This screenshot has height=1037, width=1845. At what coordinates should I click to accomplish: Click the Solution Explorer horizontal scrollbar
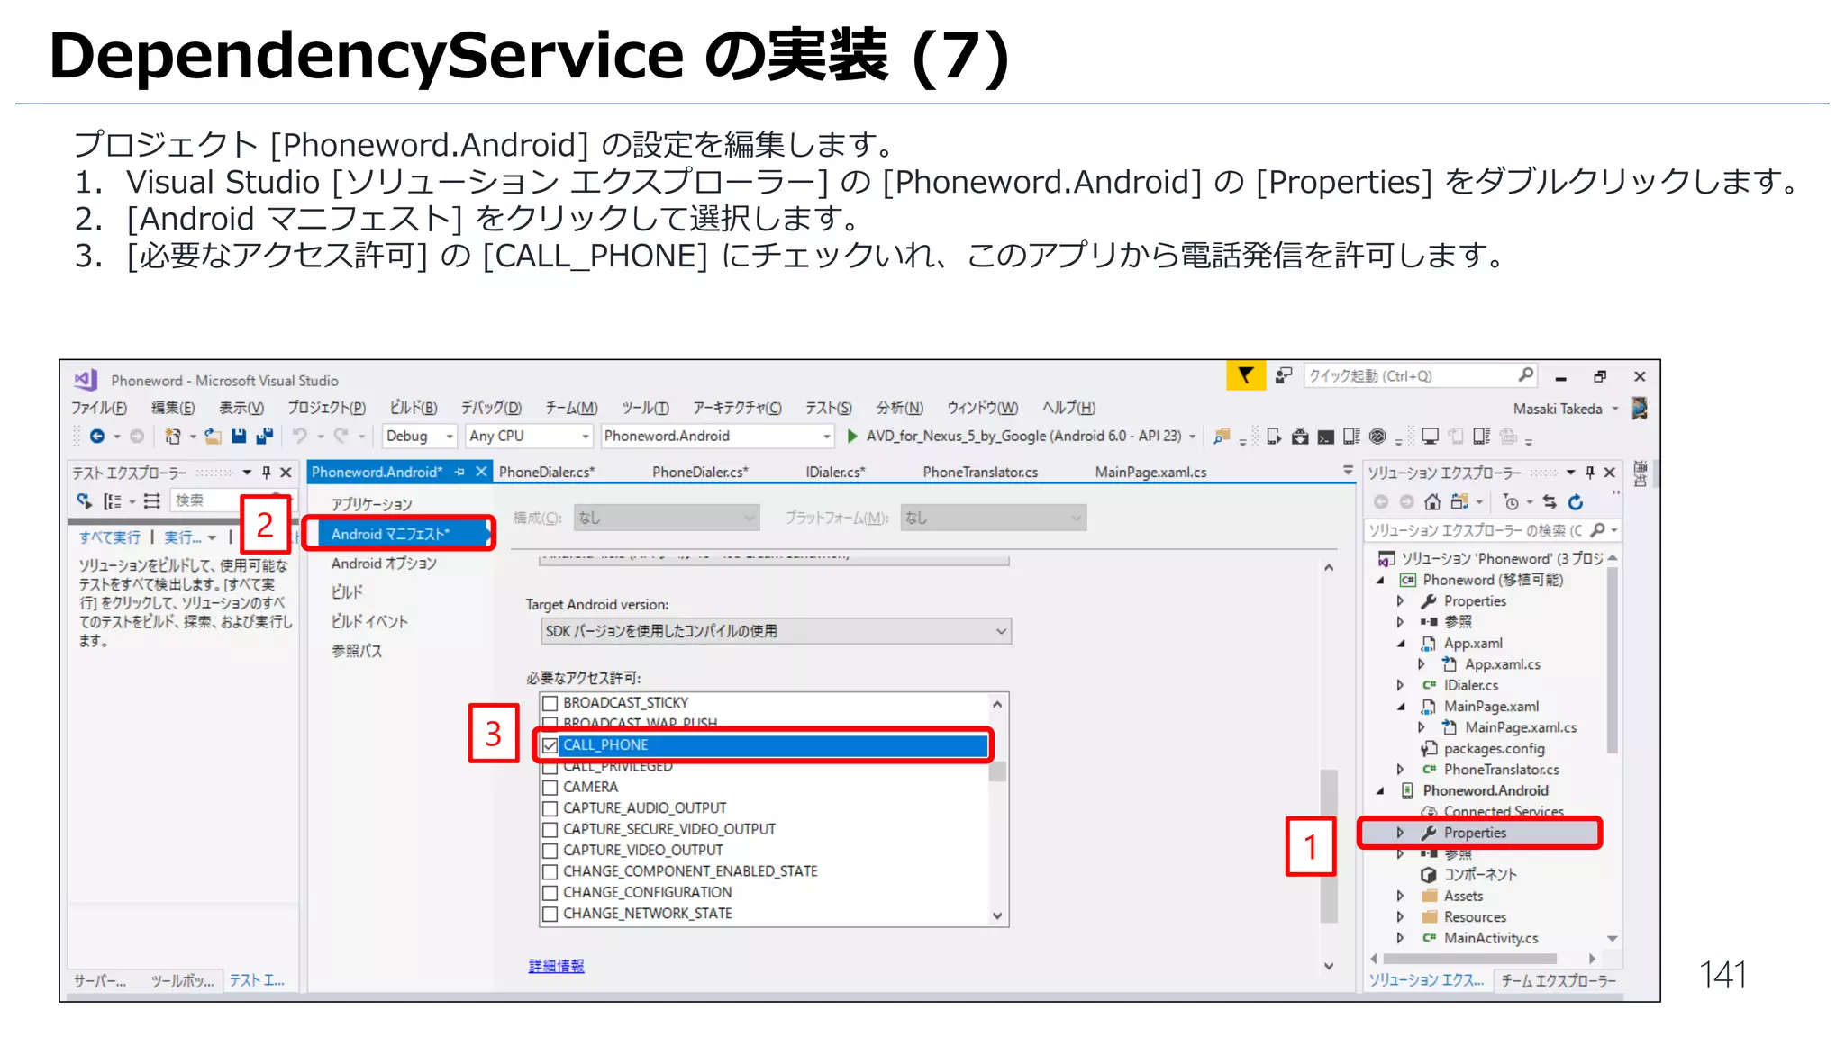point(1472,959)
